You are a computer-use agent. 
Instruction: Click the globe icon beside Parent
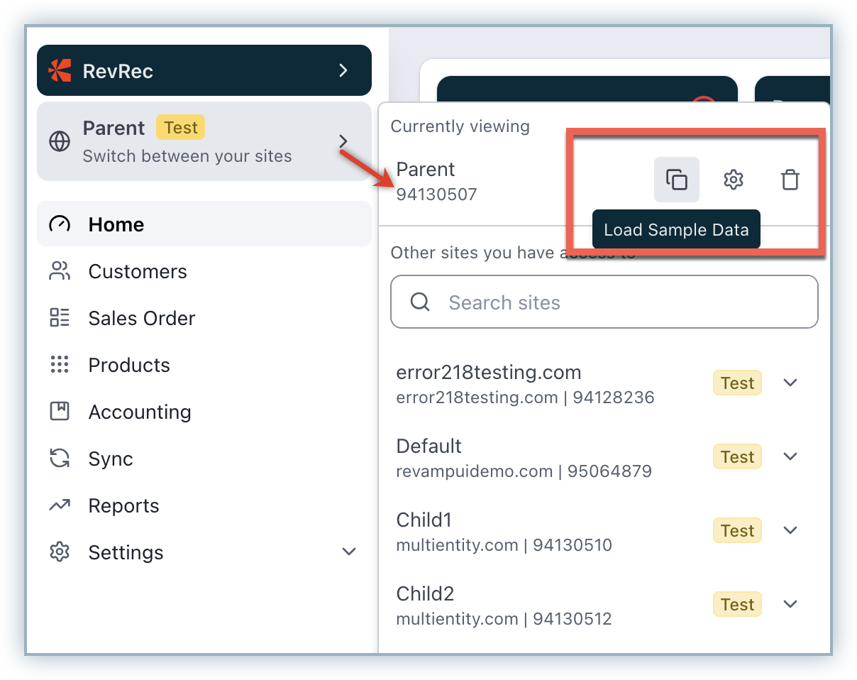(60, 141)
